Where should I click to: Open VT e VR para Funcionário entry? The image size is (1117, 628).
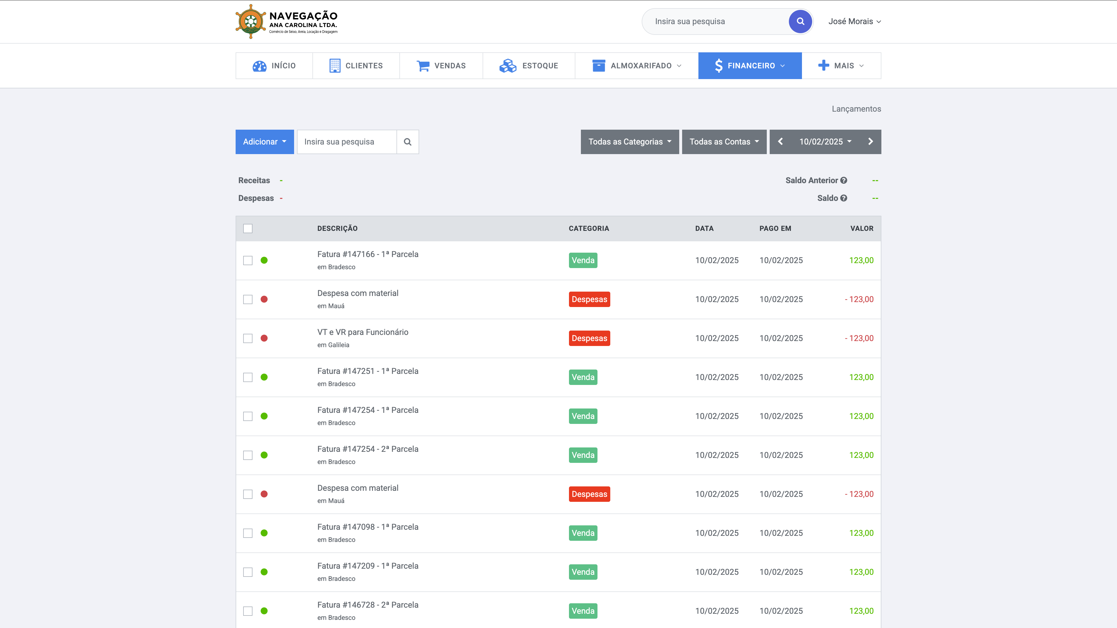pos(363,332)
